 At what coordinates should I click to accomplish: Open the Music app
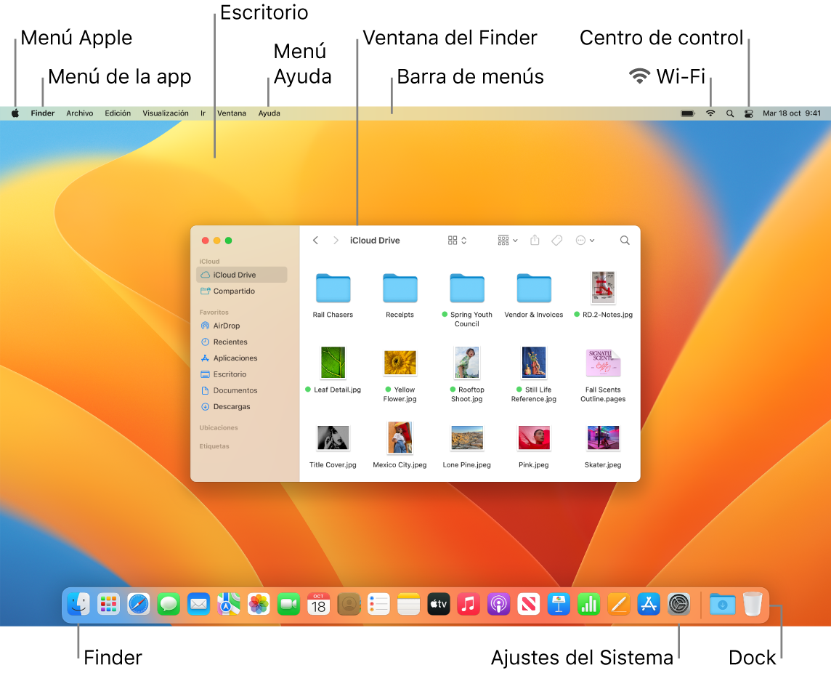[469, 604]
